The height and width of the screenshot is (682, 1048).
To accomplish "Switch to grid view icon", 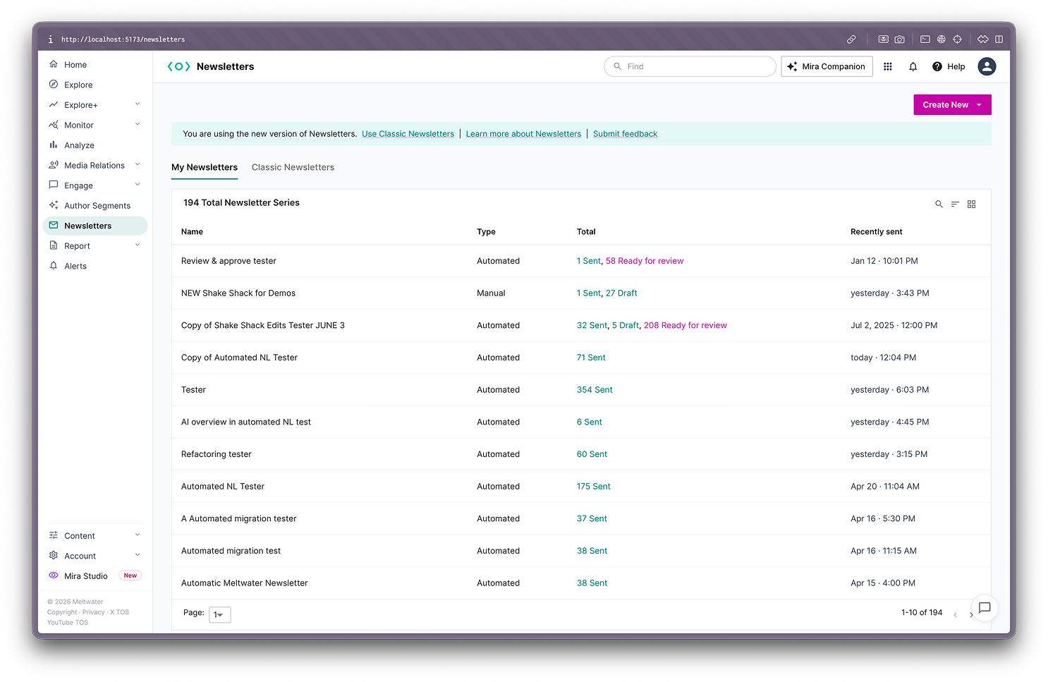I will (971, 204).
